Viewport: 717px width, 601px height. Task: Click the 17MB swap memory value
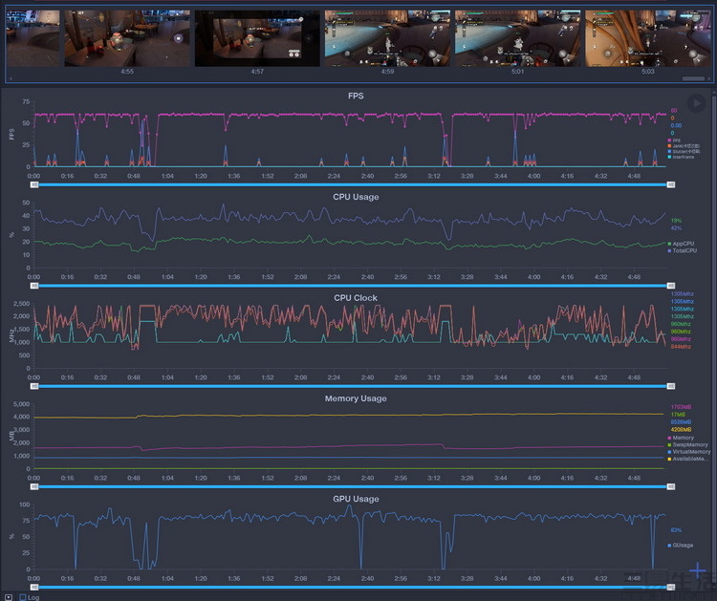tap(678, 415)
